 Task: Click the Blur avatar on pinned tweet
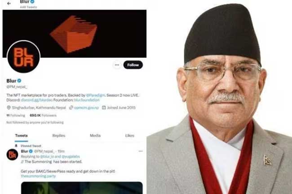coord(12,155)
